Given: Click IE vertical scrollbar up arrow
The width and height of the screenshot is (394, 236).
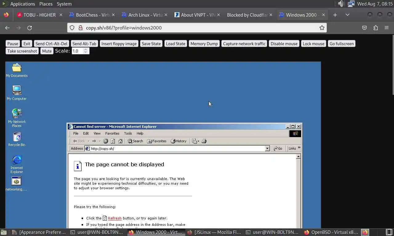Looking at the screenshot, I should pos(298,157).
